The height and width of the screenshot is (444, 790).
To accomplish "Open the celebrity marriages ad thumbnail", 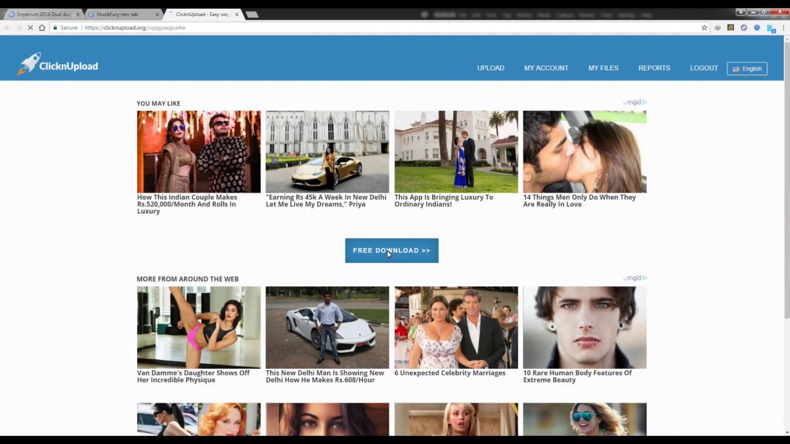I will coord(456,327).
